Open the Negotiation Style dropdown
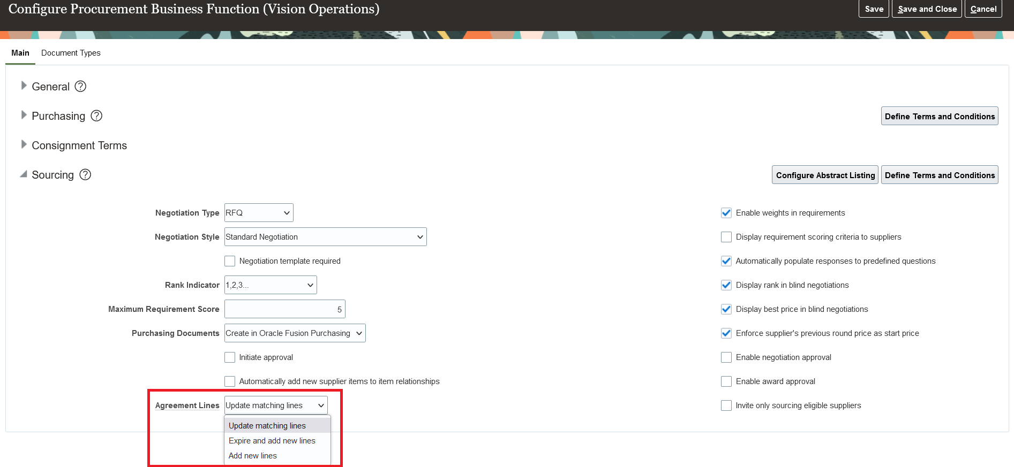 (x=325, y=236)
